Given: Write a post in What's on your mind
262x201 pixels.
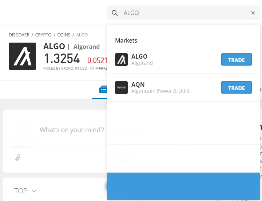Looking at the screenshot, I should pyautogui.click(x=72, y=130).
